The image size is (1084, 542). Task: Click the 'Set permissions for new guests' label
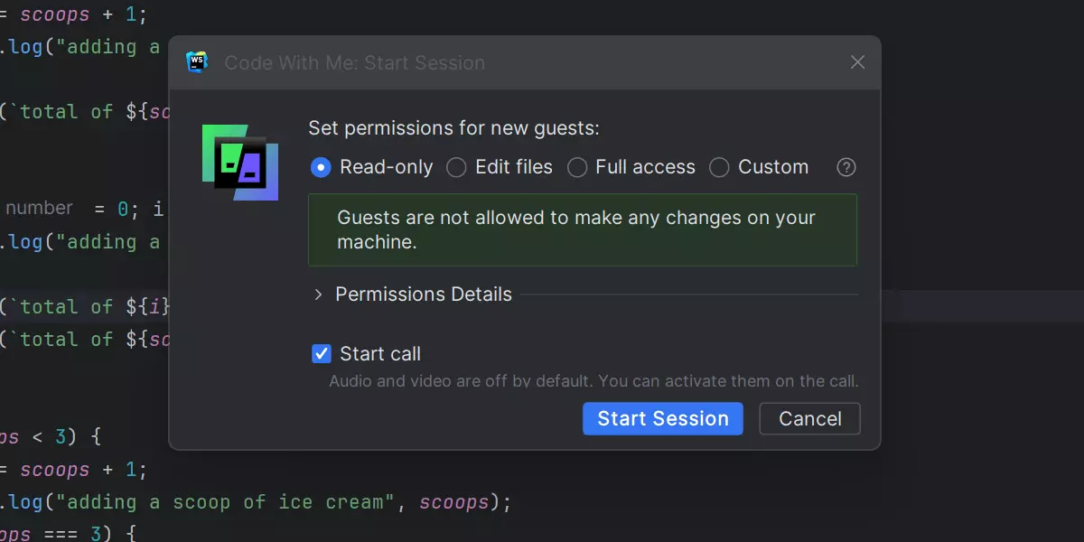click(453, 128)
